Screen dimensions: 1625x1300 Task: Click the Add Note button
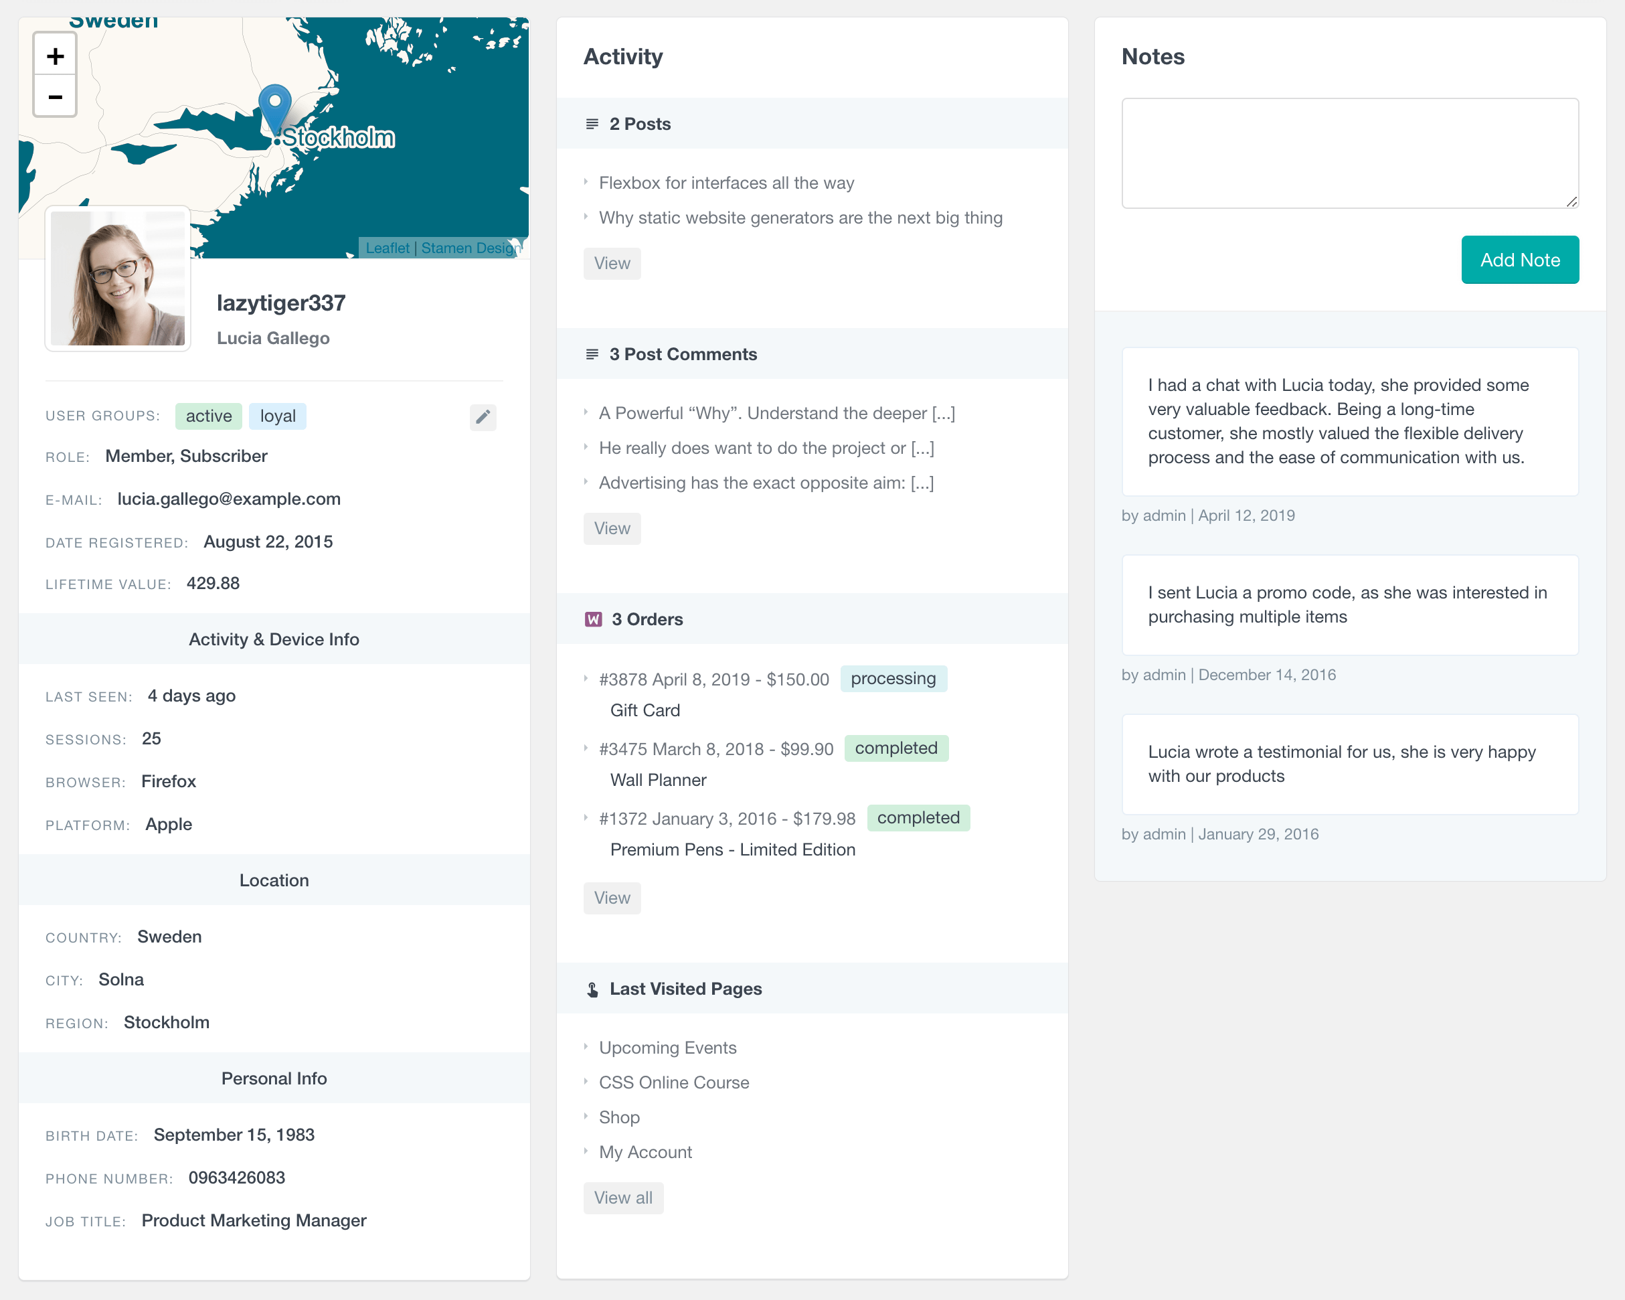click(1519, 260)
